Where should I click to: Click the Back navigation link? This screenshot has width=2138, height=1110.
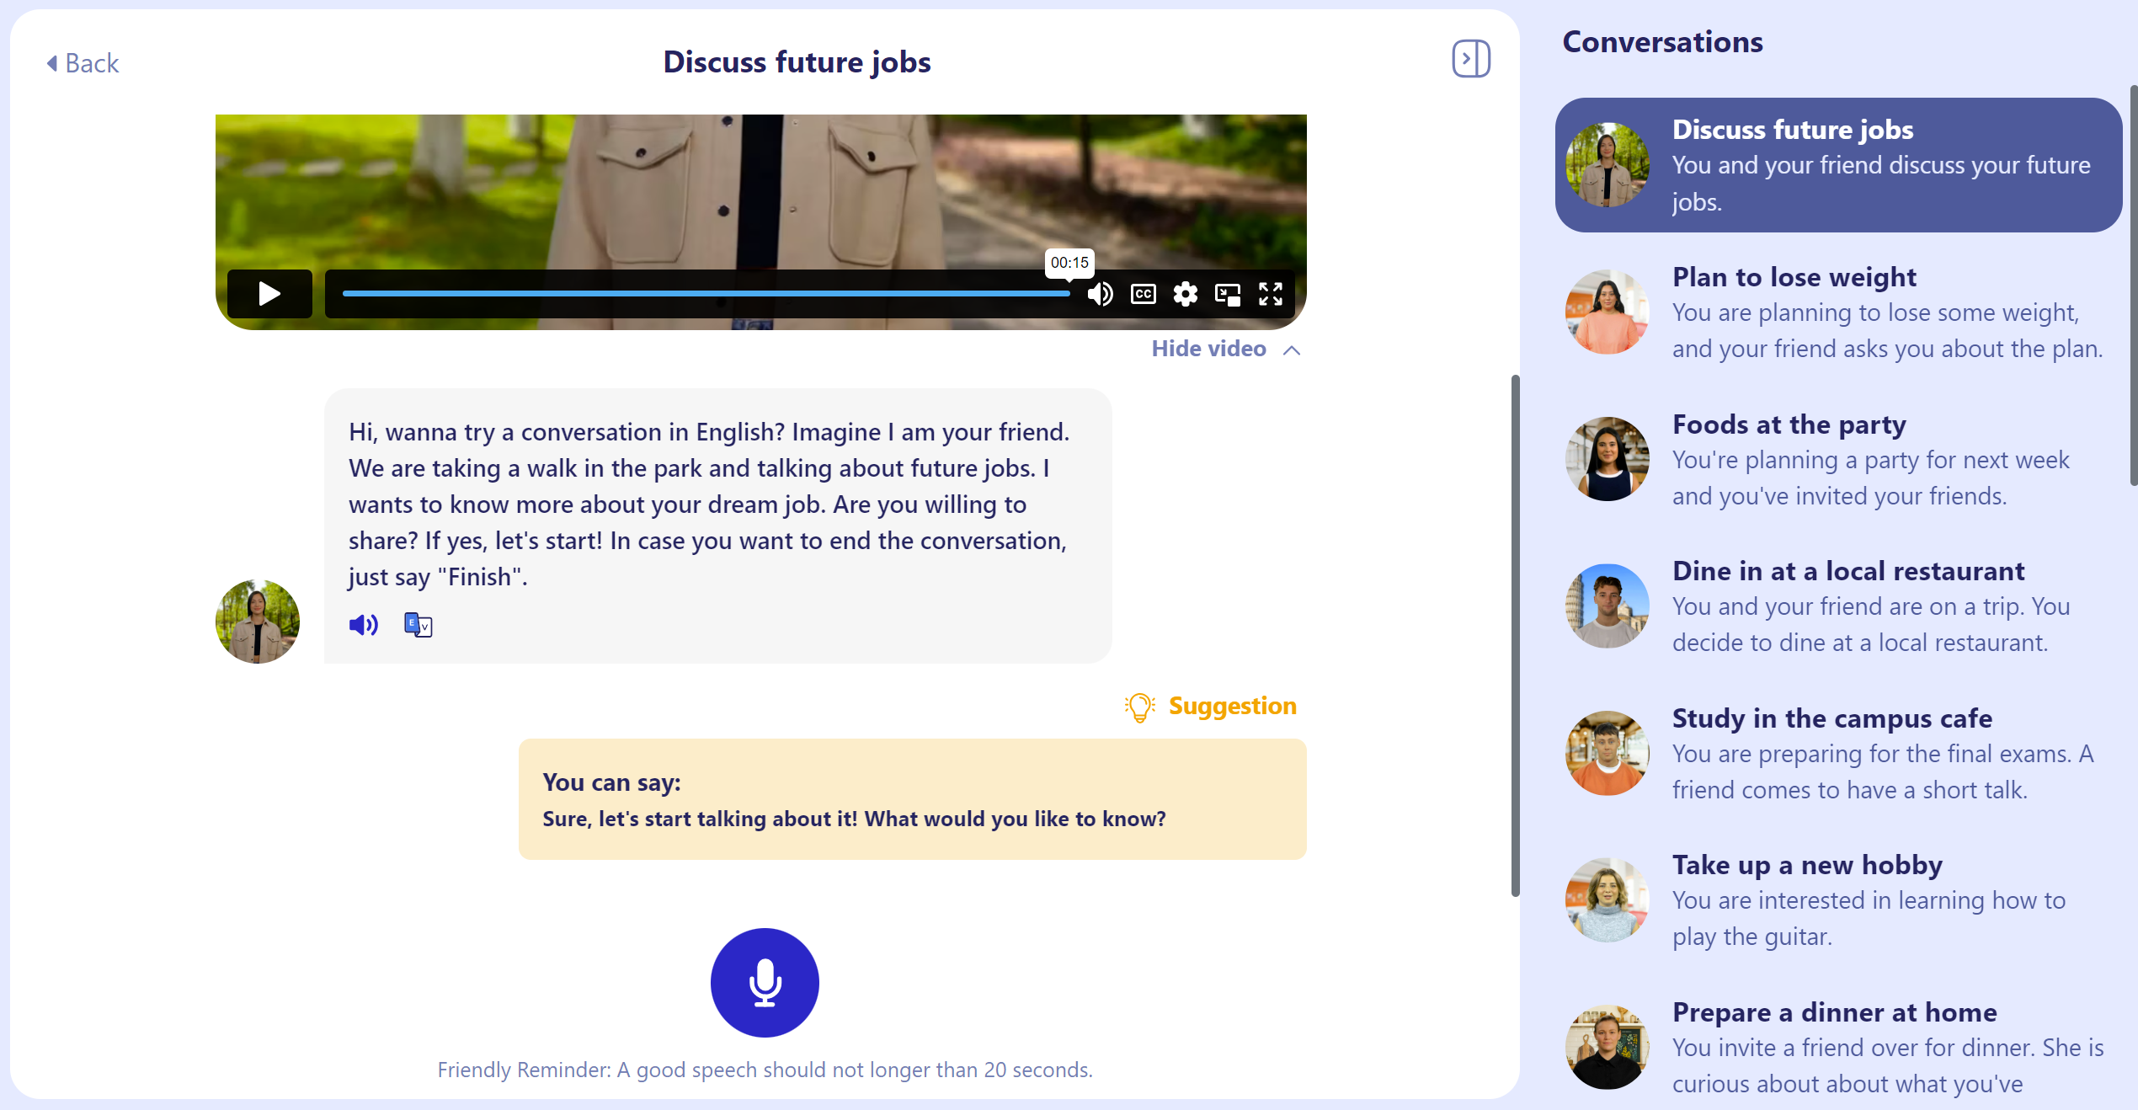[x=79, y=61]
